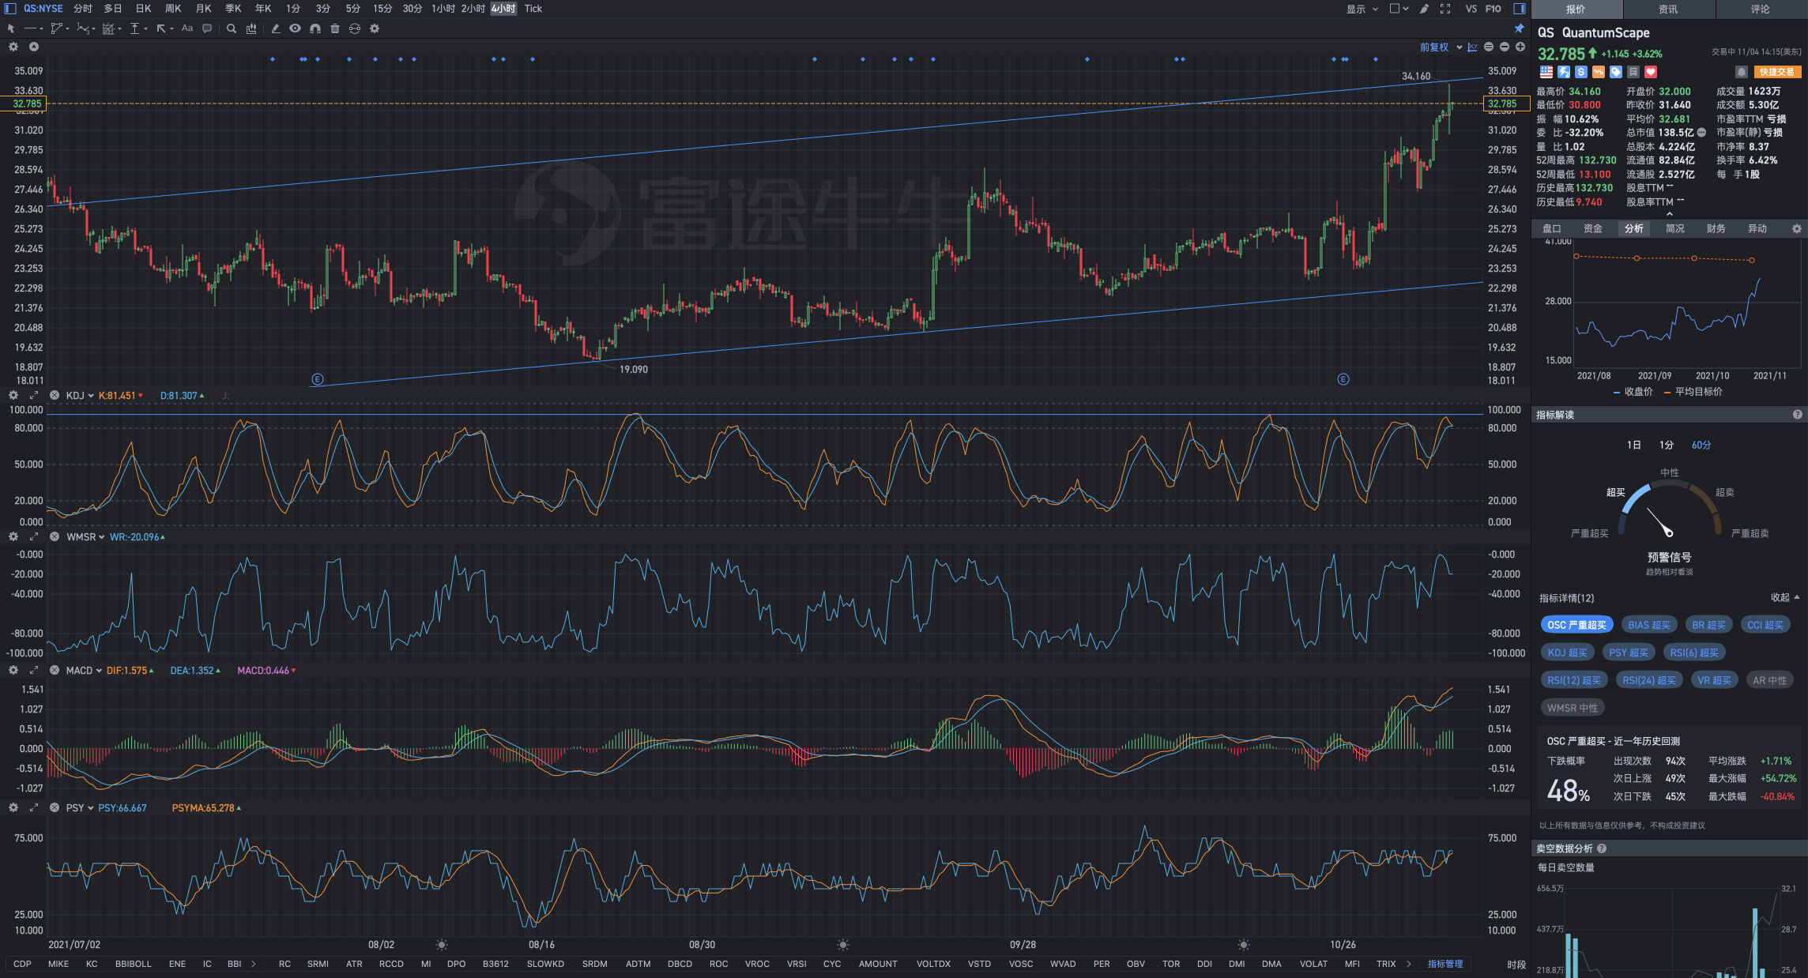Select the Tick chart view

(x=533, y=9)
